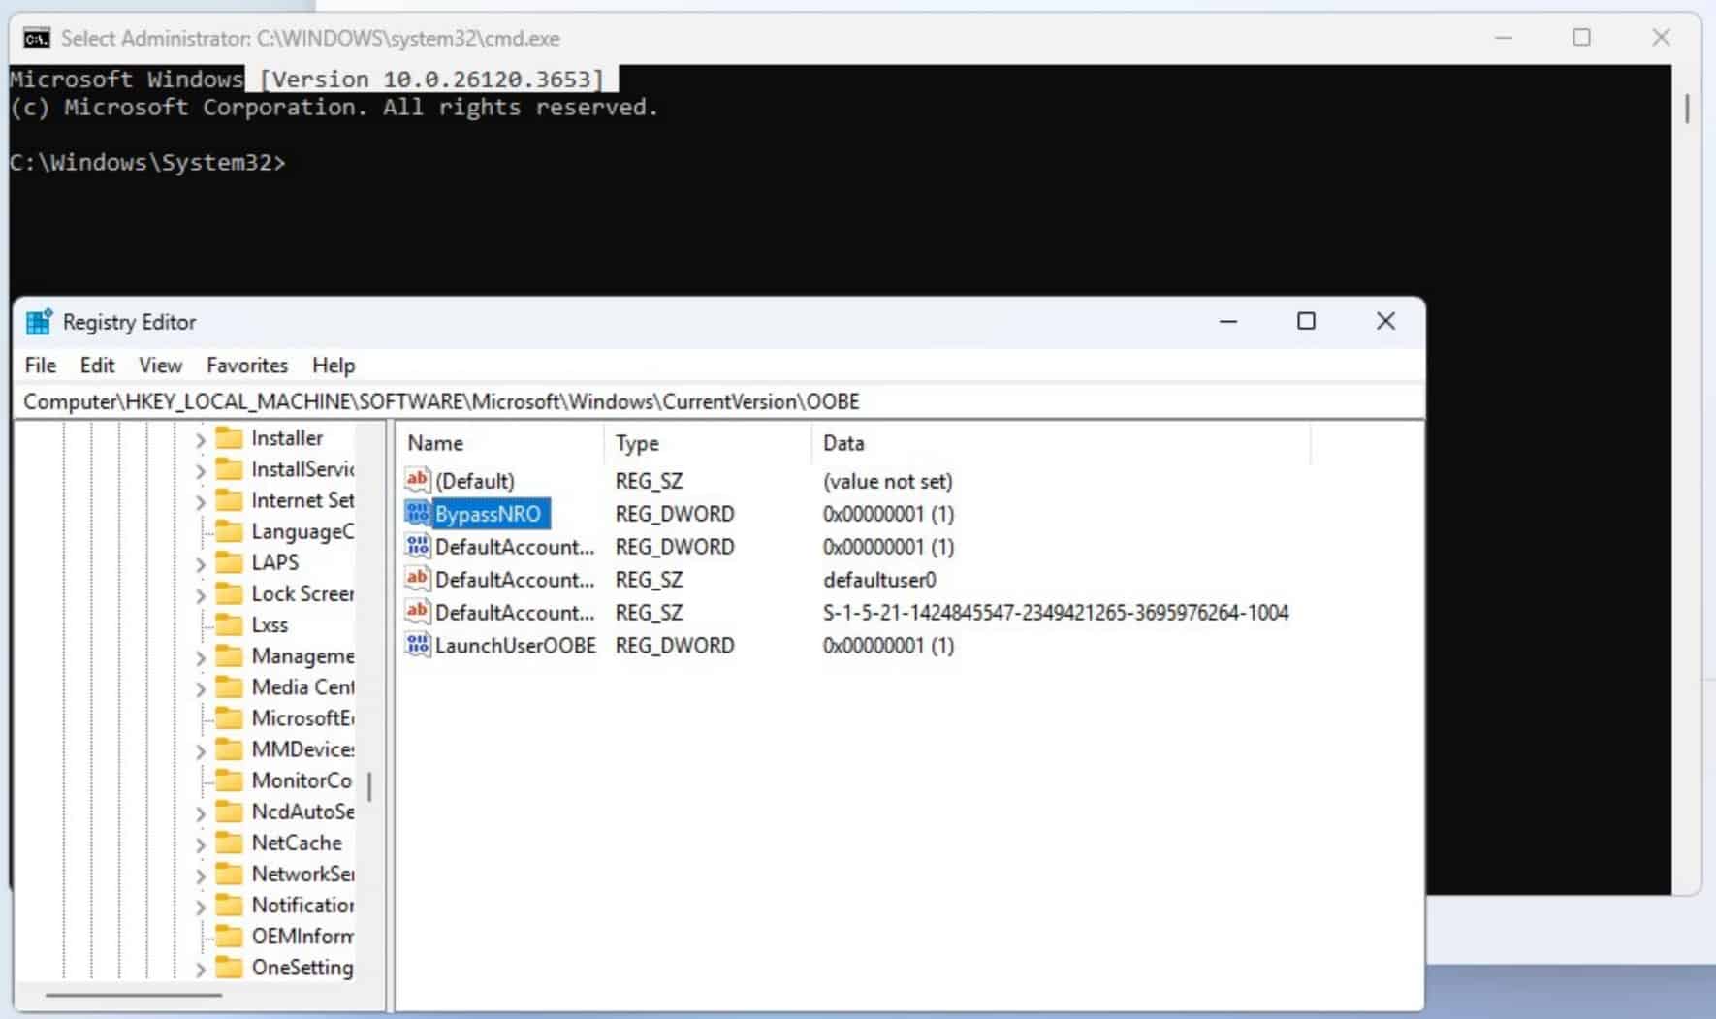Click the LaunchUserOOBE DWORD value icon

[418, 645]
